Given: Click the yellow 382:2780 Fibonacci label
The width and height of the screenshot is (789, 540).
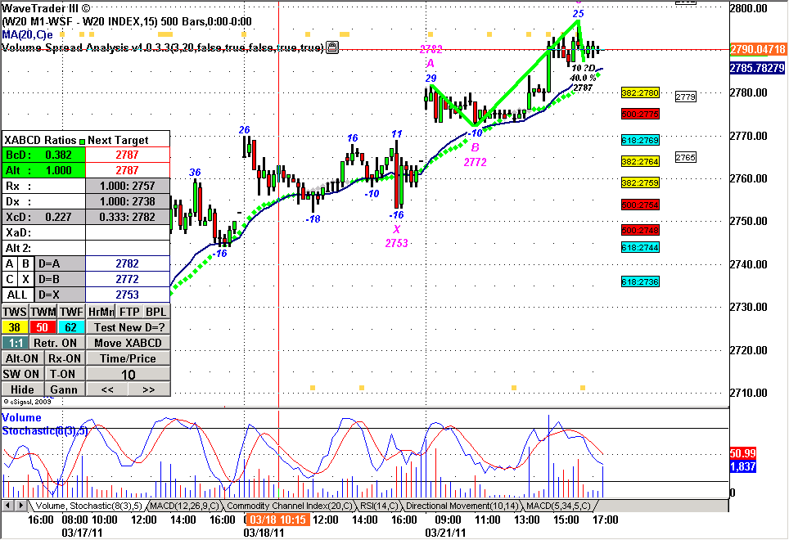Looking at the screenshot, I should (640, 92).
